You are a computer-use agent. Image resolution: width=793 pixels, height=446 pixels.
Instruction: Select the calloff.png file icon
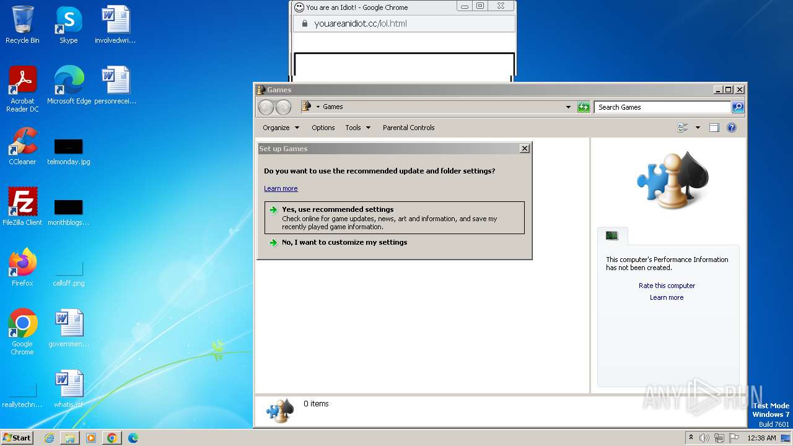click(x=68, y=273)
